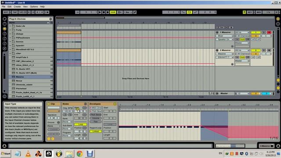Click the Master cyan preview volume slider
Viewport: 281px width, 158px height.
266,93
